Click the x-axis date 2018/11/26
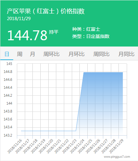Screen dimensions: 138x161 [x=93, y=146]
